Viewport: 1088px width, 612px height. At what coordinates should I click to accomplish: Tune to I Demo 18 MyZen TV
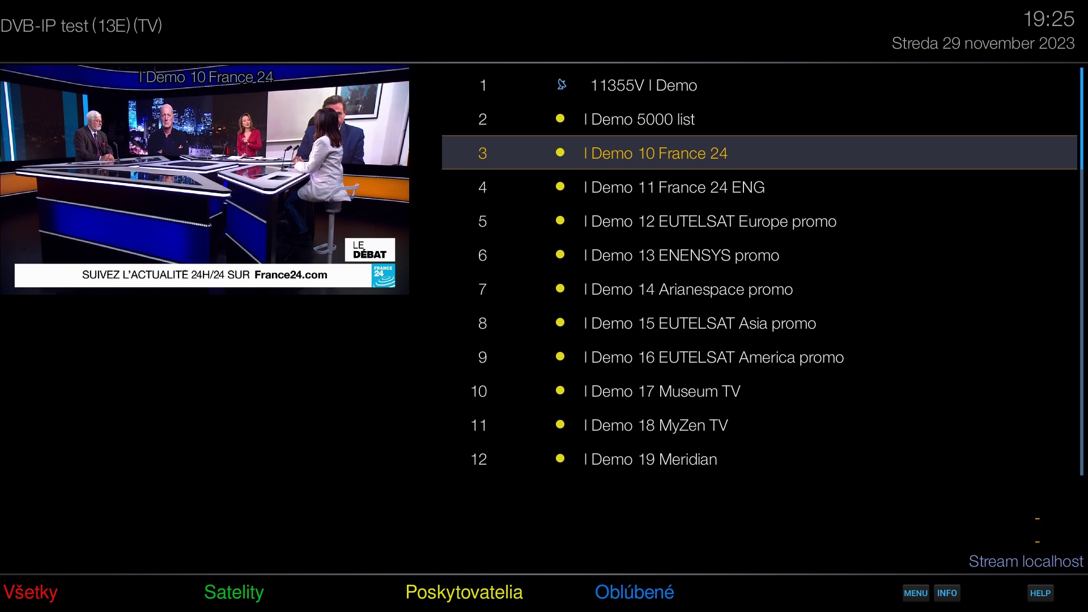tap(759, 425)
